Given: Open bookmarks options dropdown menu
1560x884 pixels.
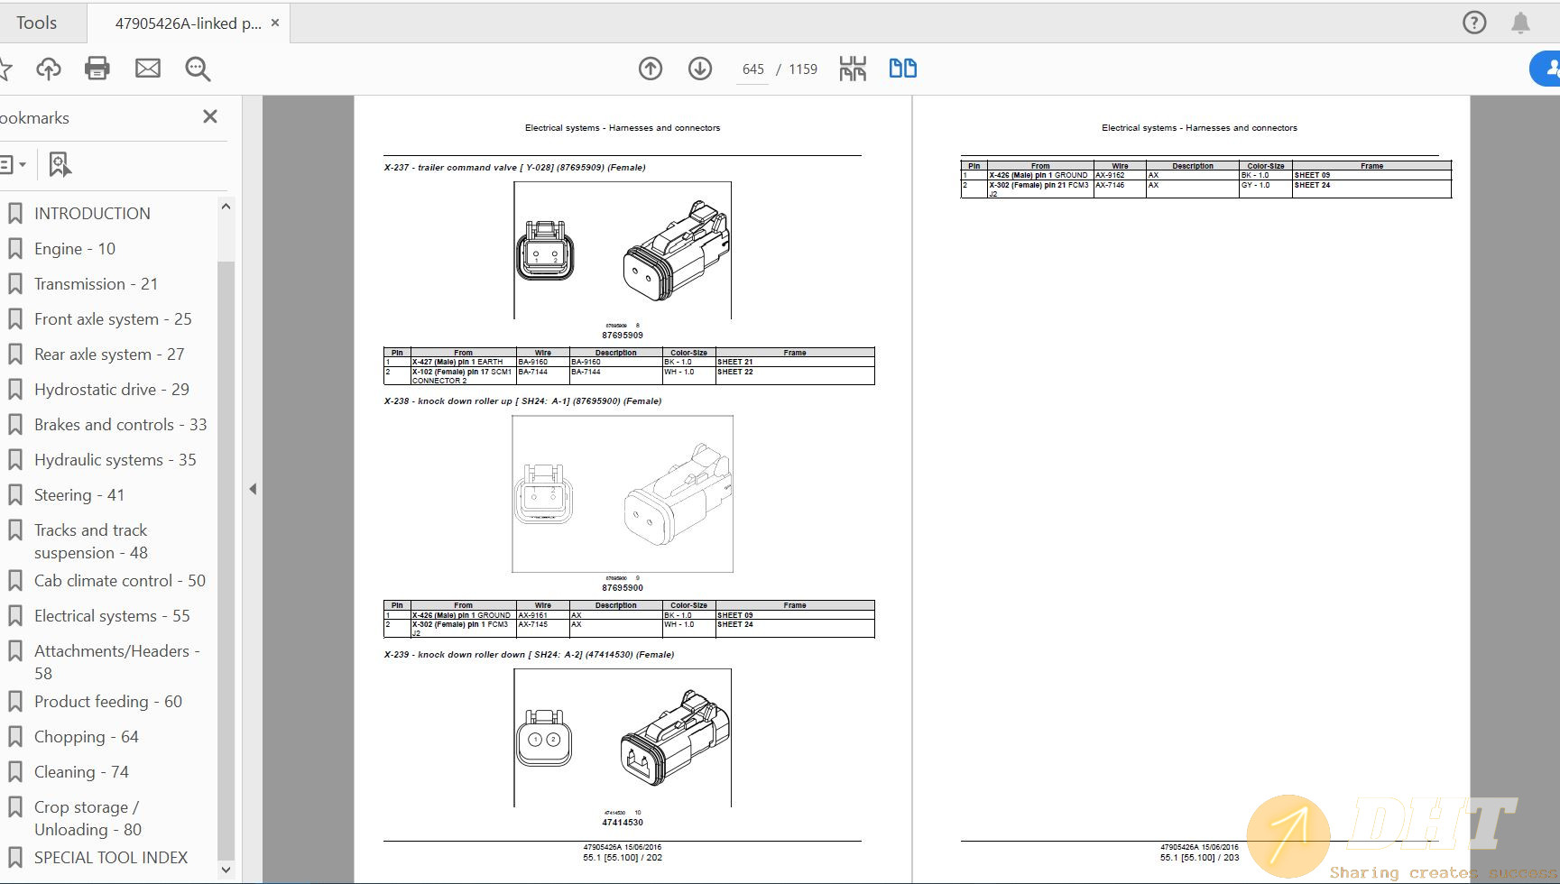Looking at the screenshot, I should pyautogui.click(x=13, y=164).
